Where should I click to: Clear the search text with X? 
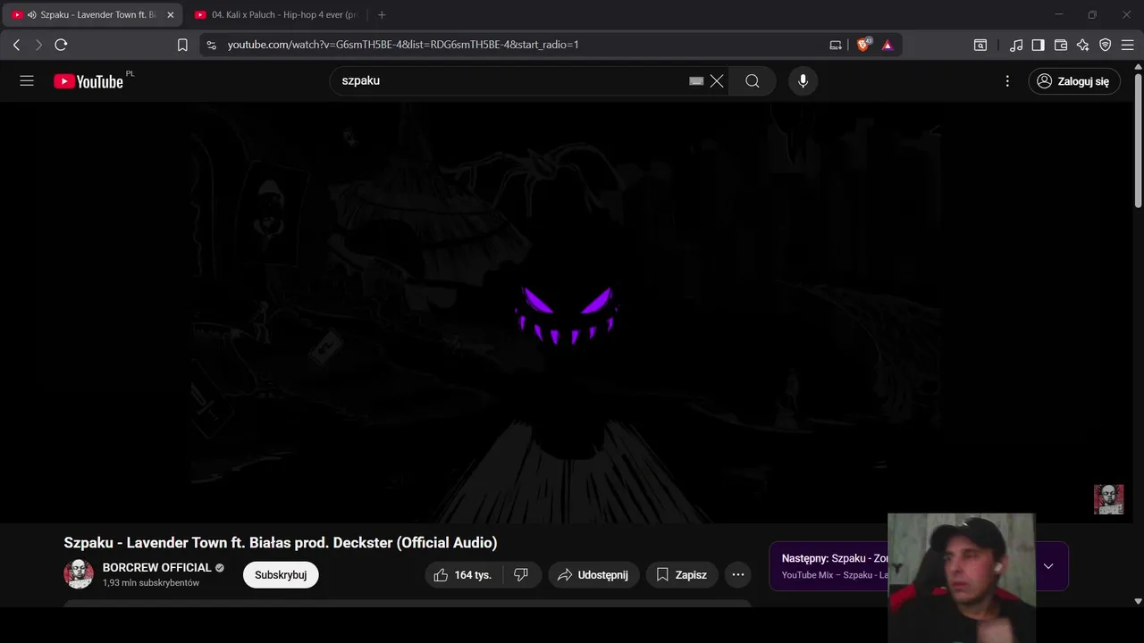717,81
